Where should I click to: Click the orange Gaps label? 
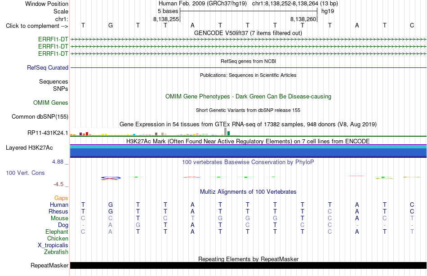coord(61,198)
